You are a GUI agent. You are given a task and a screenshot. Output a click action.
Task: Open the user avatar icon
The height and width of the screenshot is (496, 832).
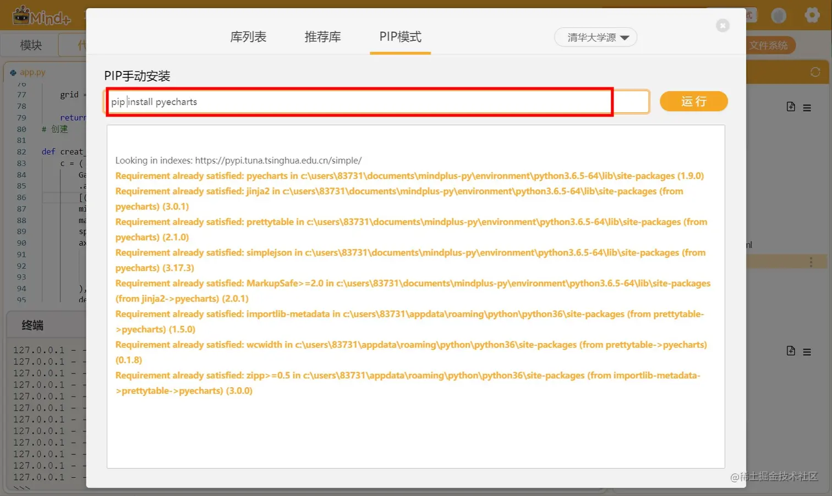tap(778, 15)
